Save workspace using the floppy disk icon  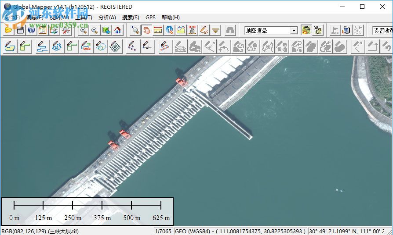20,31
